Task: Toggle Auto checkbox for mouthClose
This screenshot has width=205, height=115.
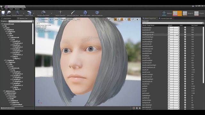Action: click(185, 84)
